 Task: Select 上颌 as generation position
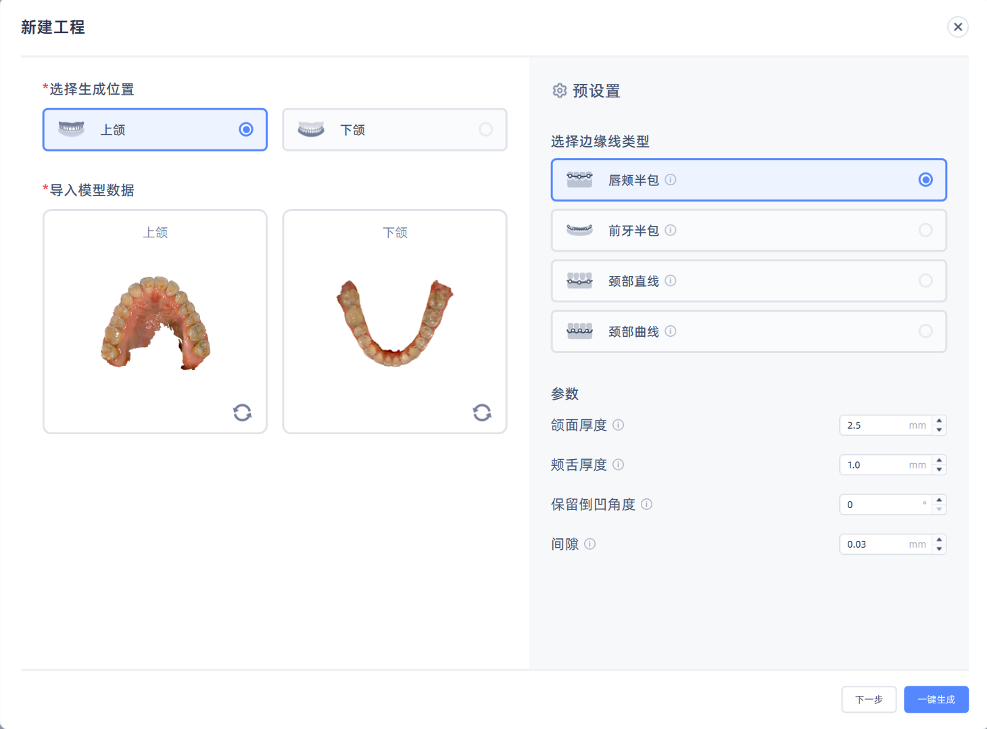155,129
